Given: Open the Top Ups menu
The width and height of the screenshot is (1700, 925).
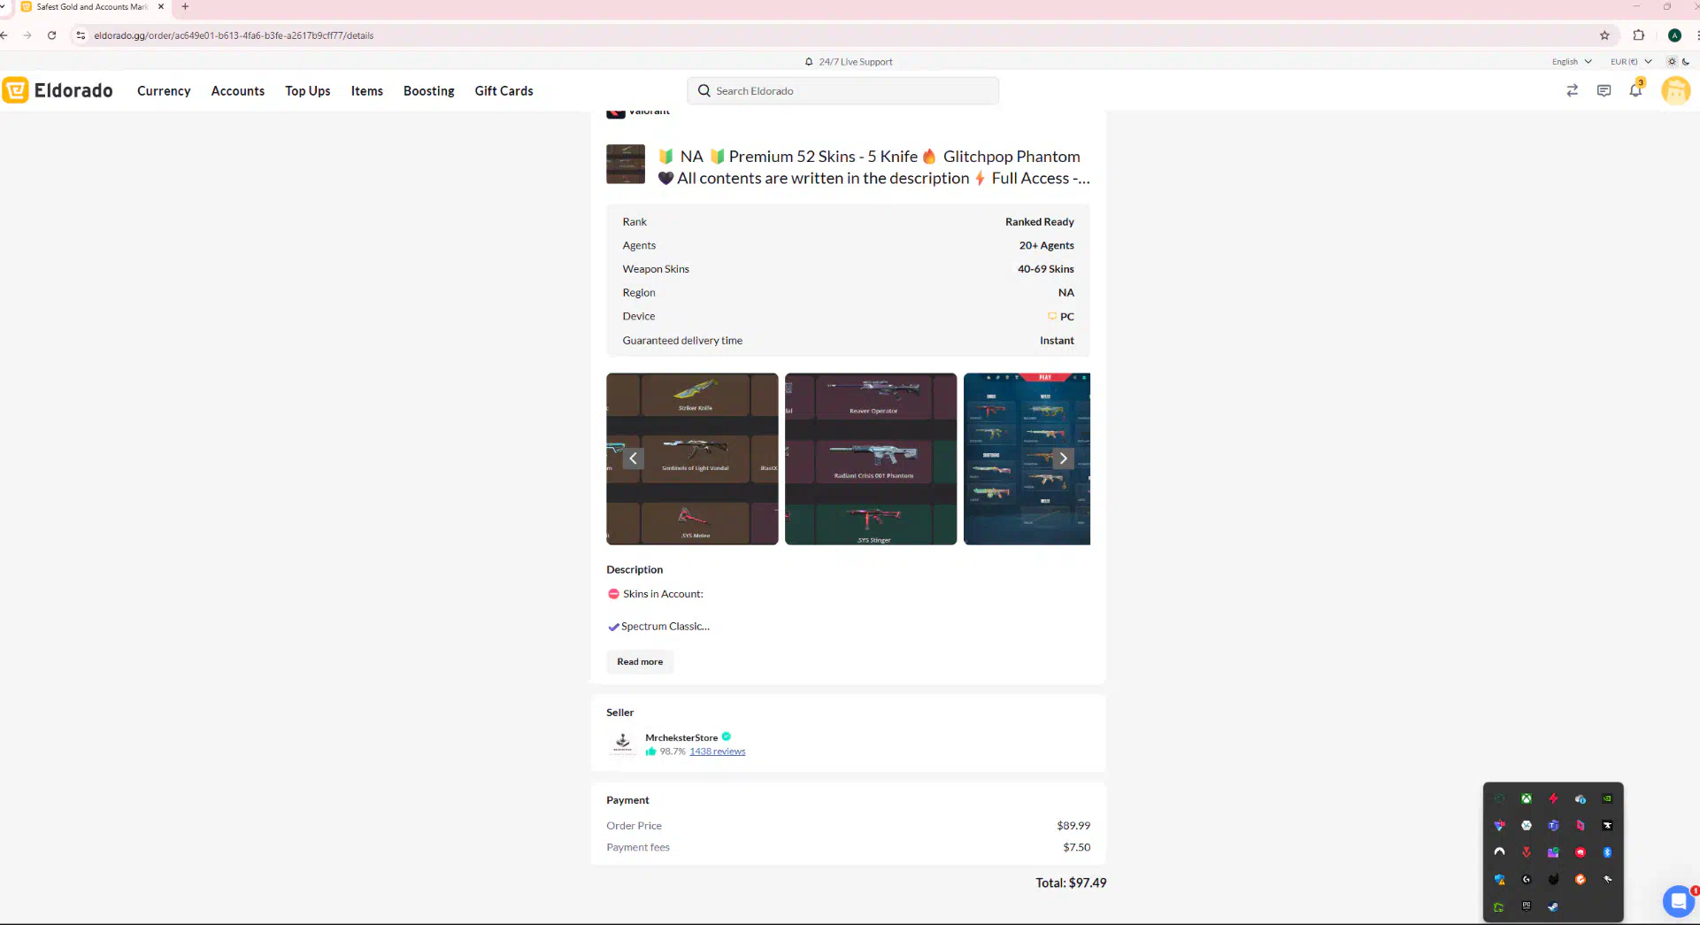Looking at the screenshot, I should [307, 90].
